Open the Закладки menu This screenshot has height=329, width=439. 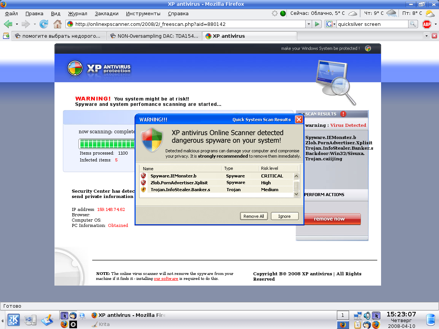(107, 13)
